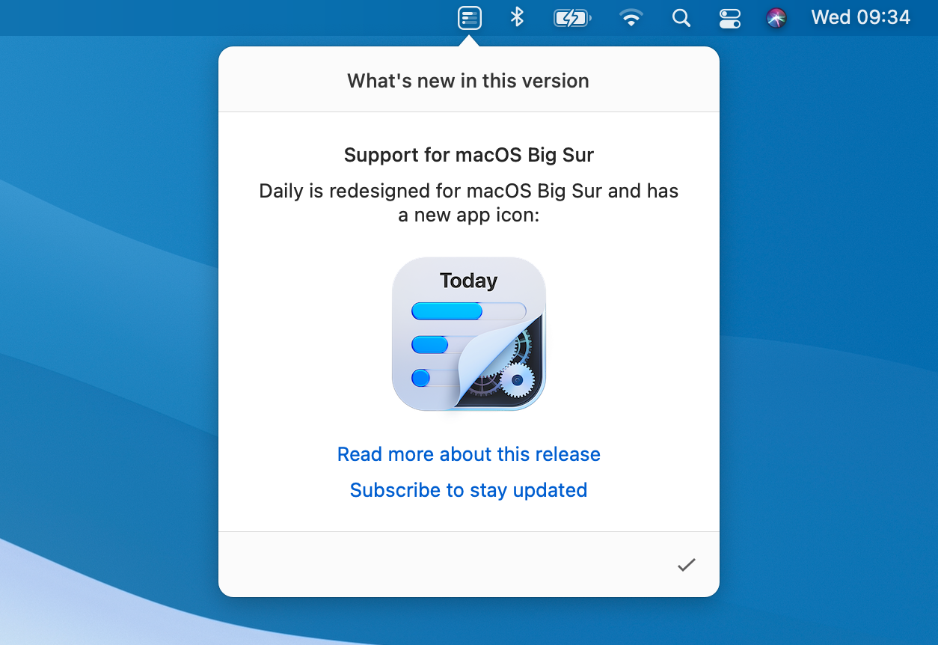Open the Daily menu bar icon
The image size is (938, 645).
(x=470, y=17)
